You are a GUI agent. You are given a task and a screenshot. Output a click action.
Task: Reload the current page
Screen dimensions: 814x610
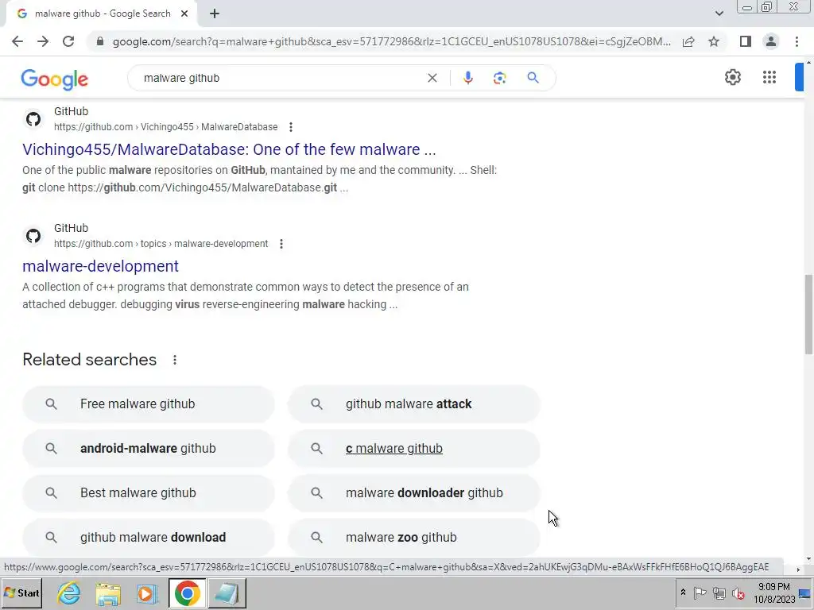(68, 41)
